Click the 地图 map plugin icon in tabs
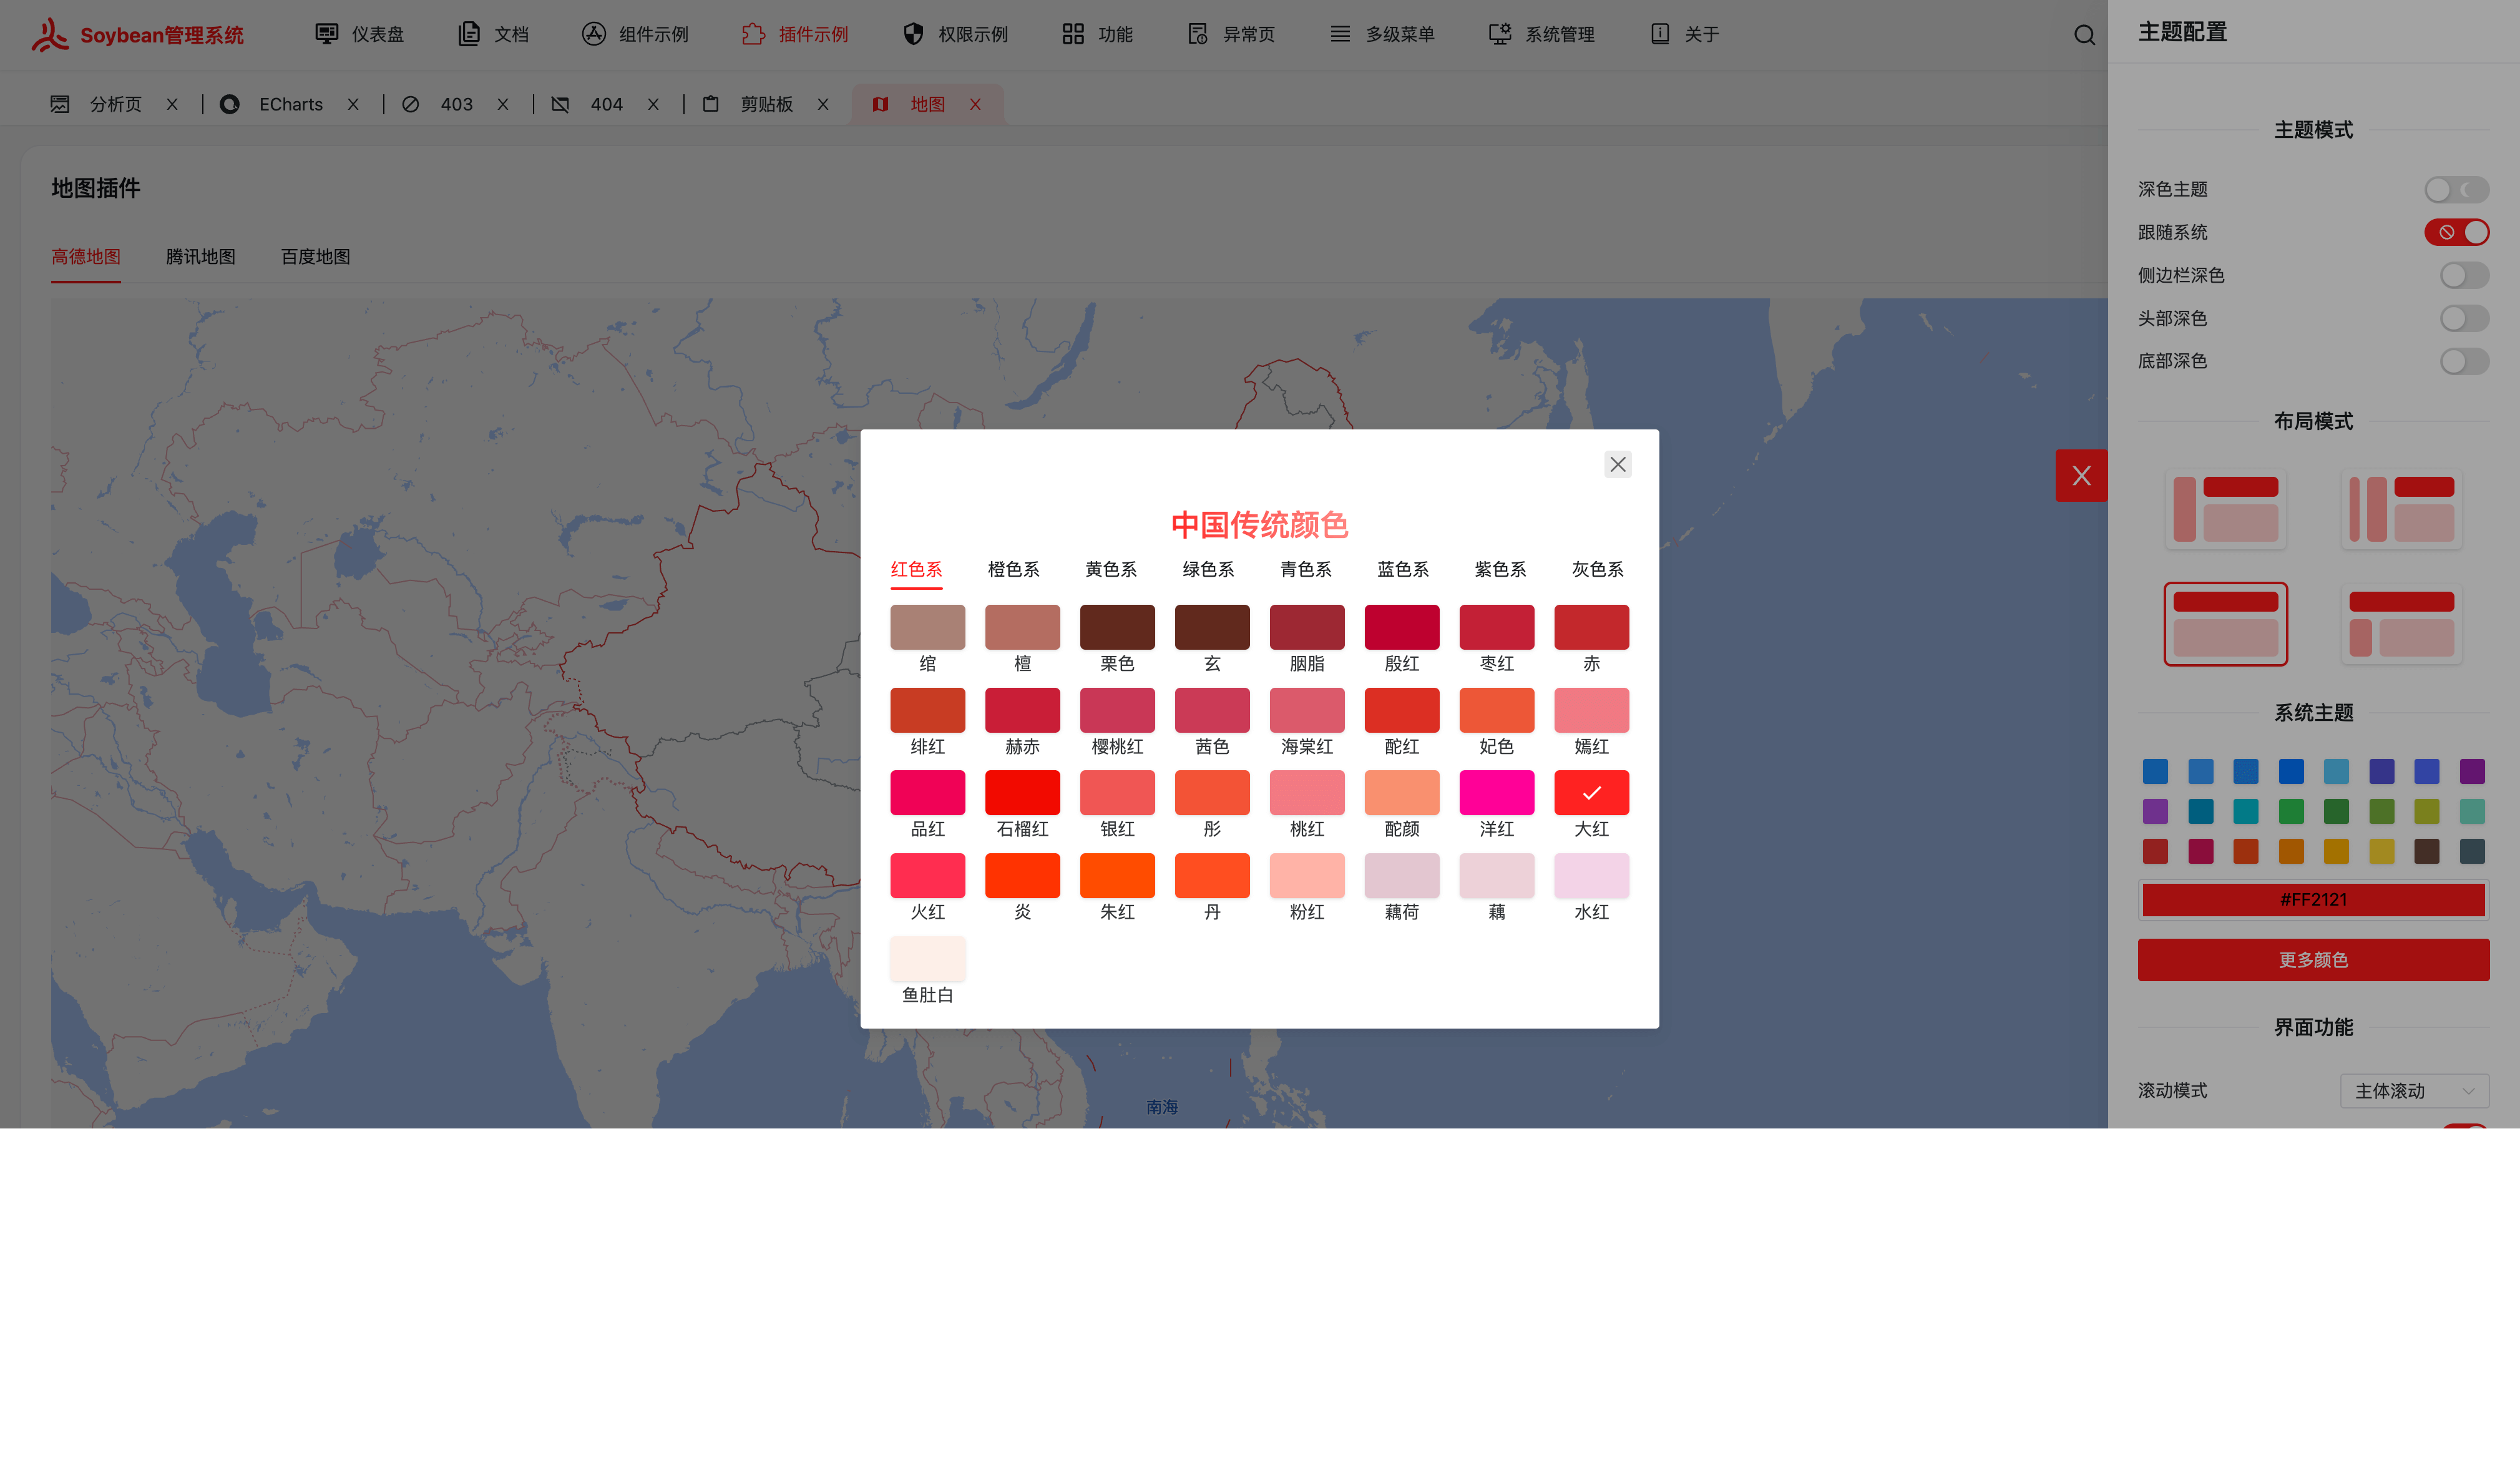The image size is (2520, 1458). 880,104
